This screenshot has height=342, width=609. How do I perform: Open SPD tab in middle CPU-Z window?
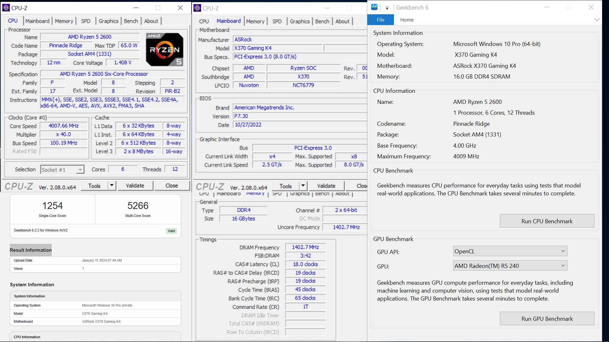coord(277,21)
